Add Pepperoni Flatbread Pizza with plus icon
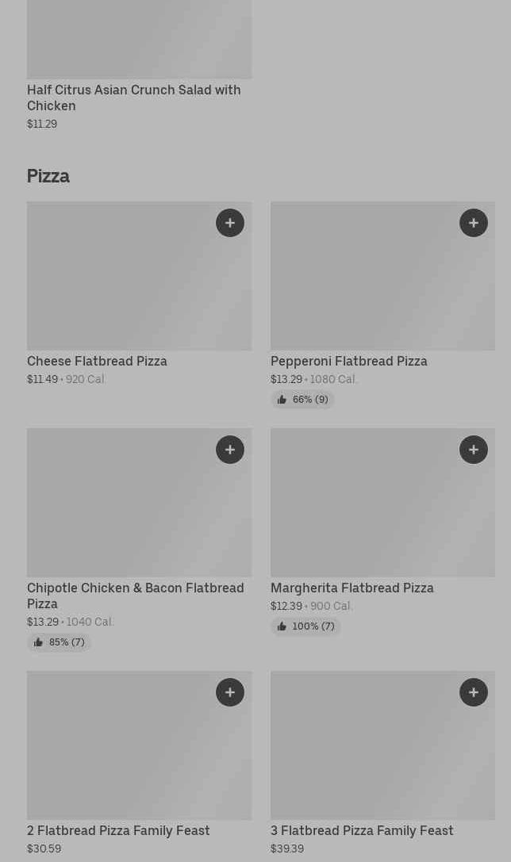 (x=474, y=223)
